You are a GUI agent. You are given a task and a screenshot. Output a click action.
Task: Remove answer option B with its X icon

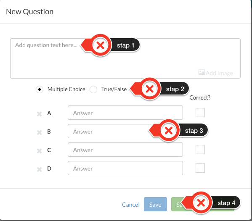39,133
